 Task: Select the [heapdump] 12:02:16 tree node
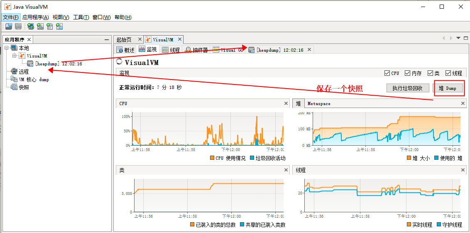click(54, 64)
